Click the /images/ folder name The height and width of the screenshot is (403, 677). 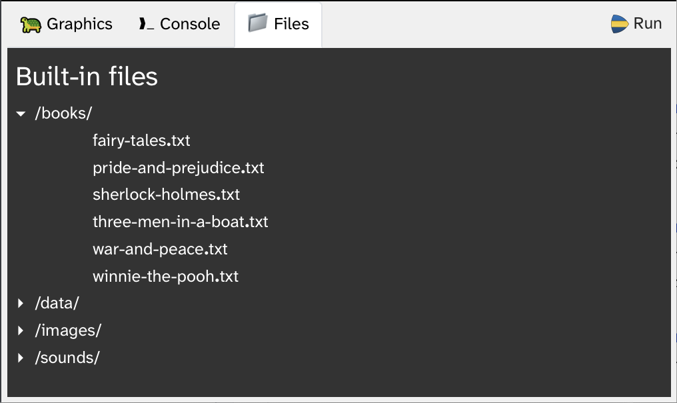(68, 331)
